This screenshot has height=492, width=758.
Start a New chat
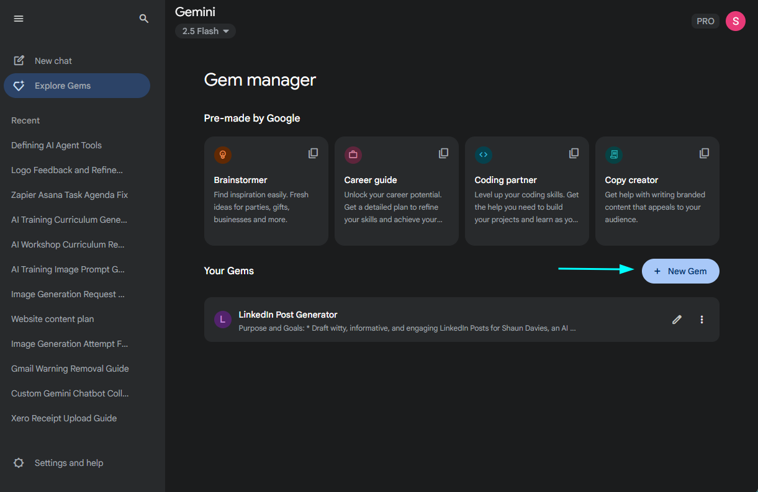coord(77,61)
